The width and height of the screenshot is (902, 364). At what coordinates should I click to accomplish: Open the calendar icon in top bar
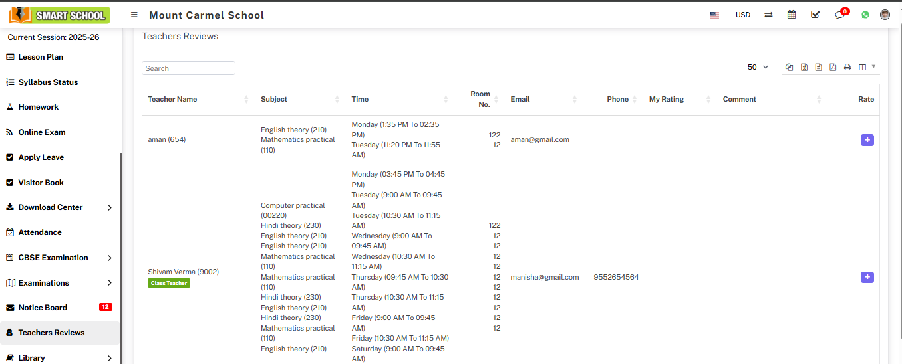792,15
